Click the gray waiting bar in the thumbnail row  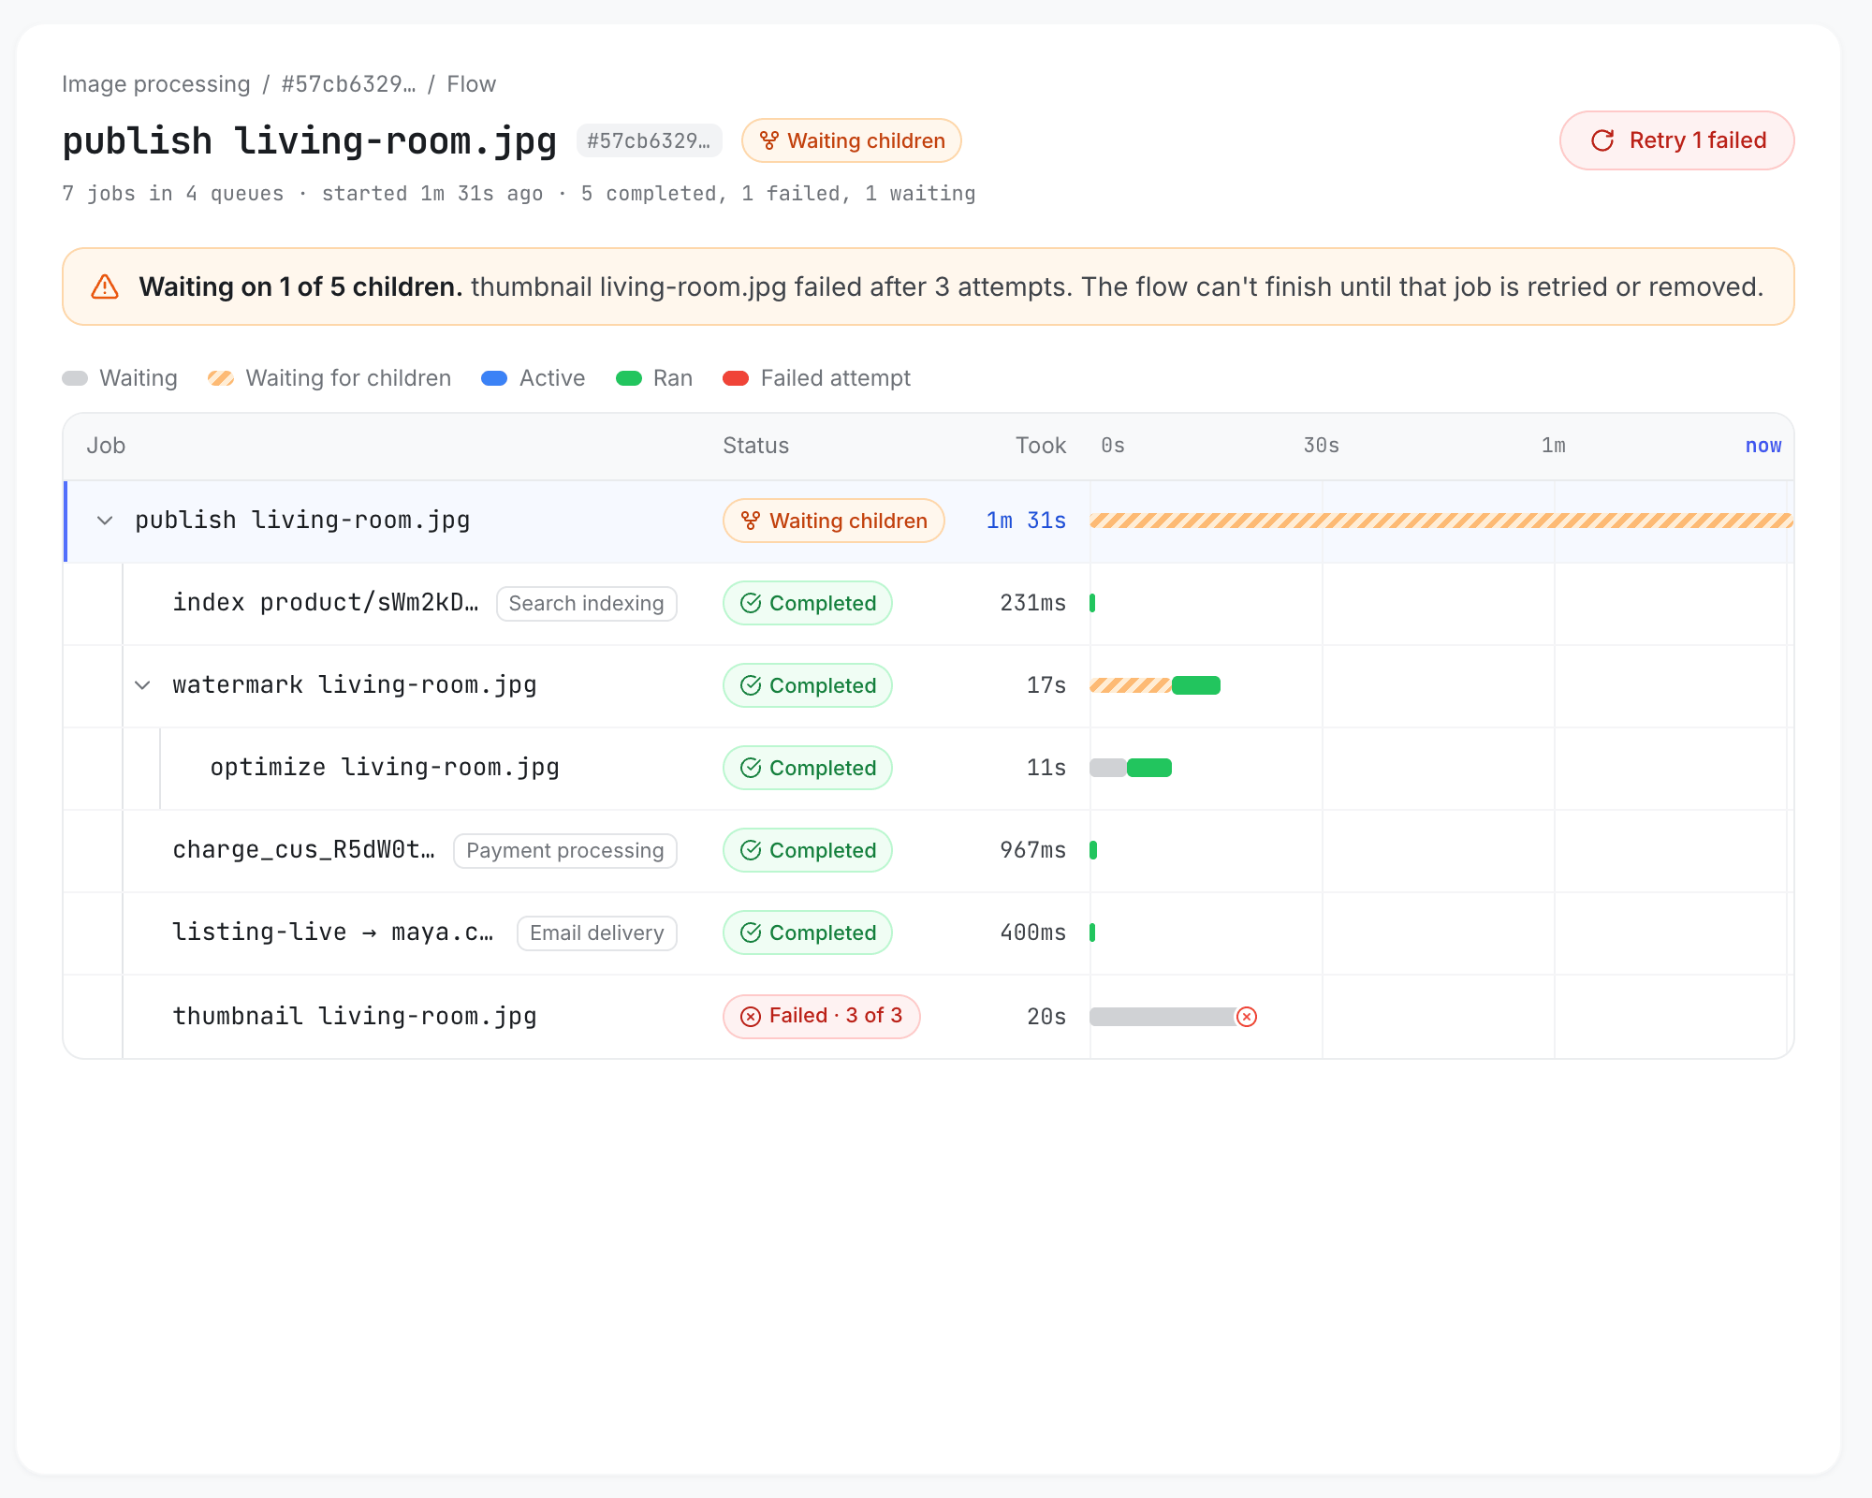1163,1017
